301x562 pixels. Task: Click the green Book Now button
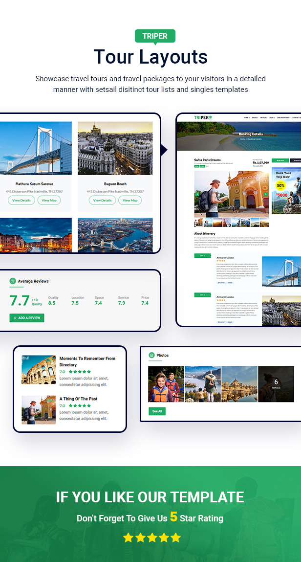280,160
